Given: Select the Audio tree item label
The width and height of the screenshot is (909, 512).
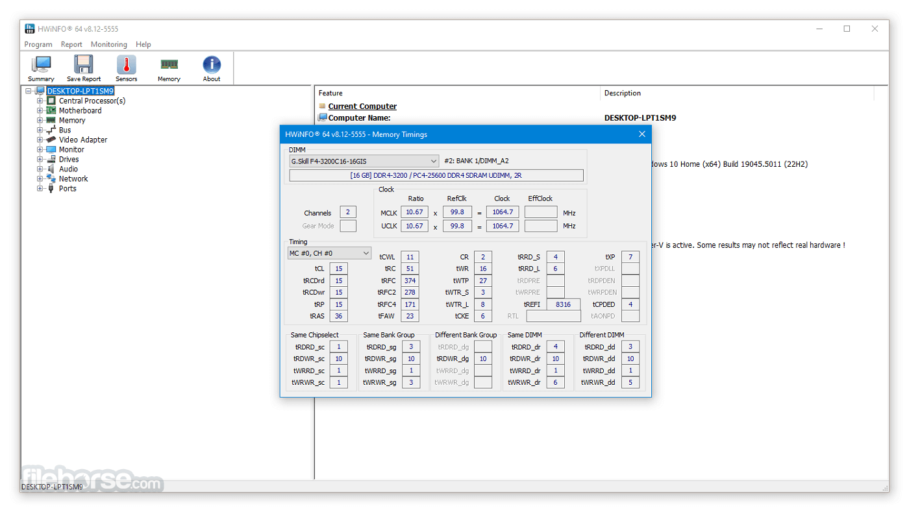Looking at the screenshot, I should coord(68,169).
